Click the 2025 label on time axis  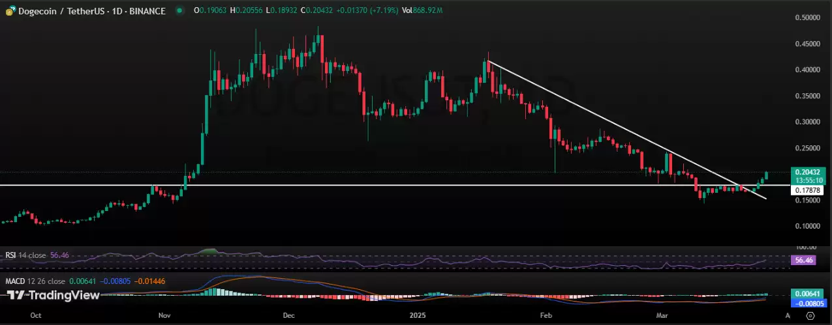[417, 315]
